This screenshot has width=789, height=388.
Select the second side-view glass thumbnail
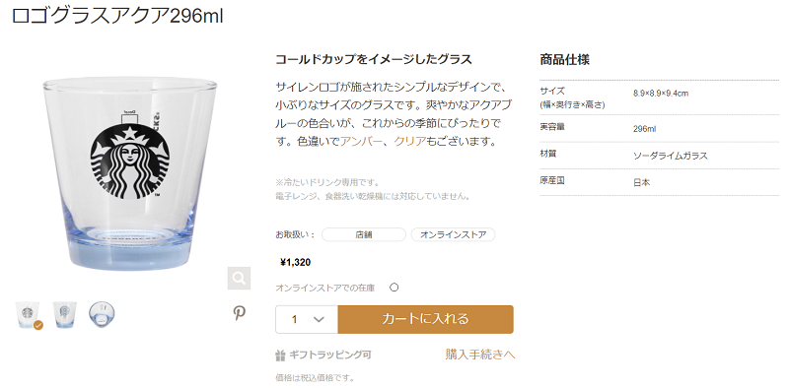[x=64, y=314]
